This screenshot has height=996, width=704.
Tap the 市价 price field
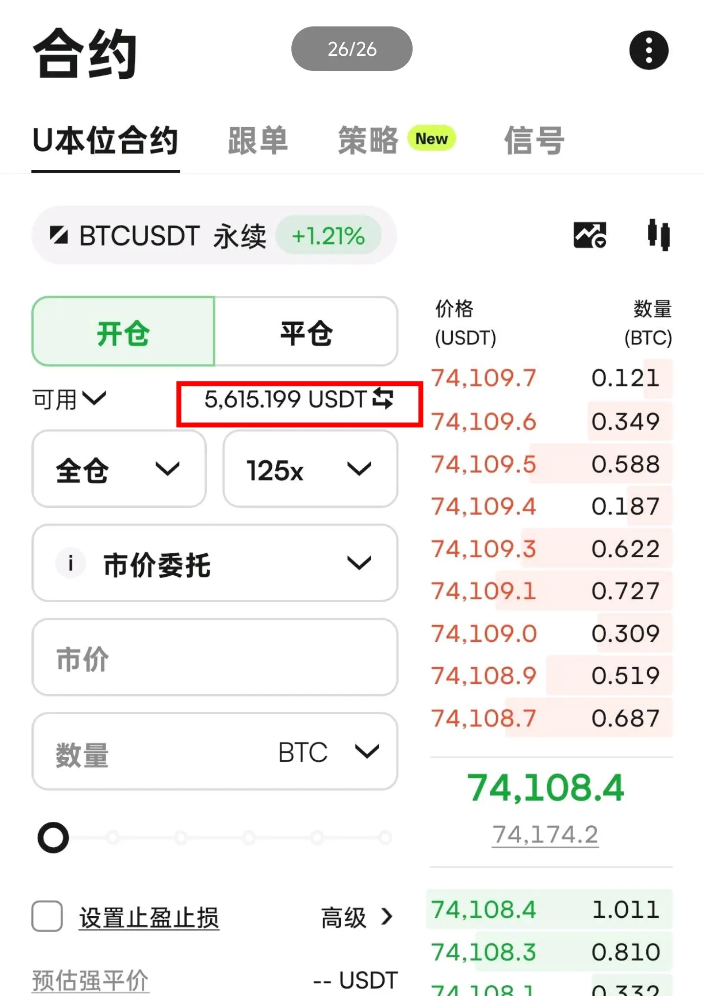[x=215, y=657]
